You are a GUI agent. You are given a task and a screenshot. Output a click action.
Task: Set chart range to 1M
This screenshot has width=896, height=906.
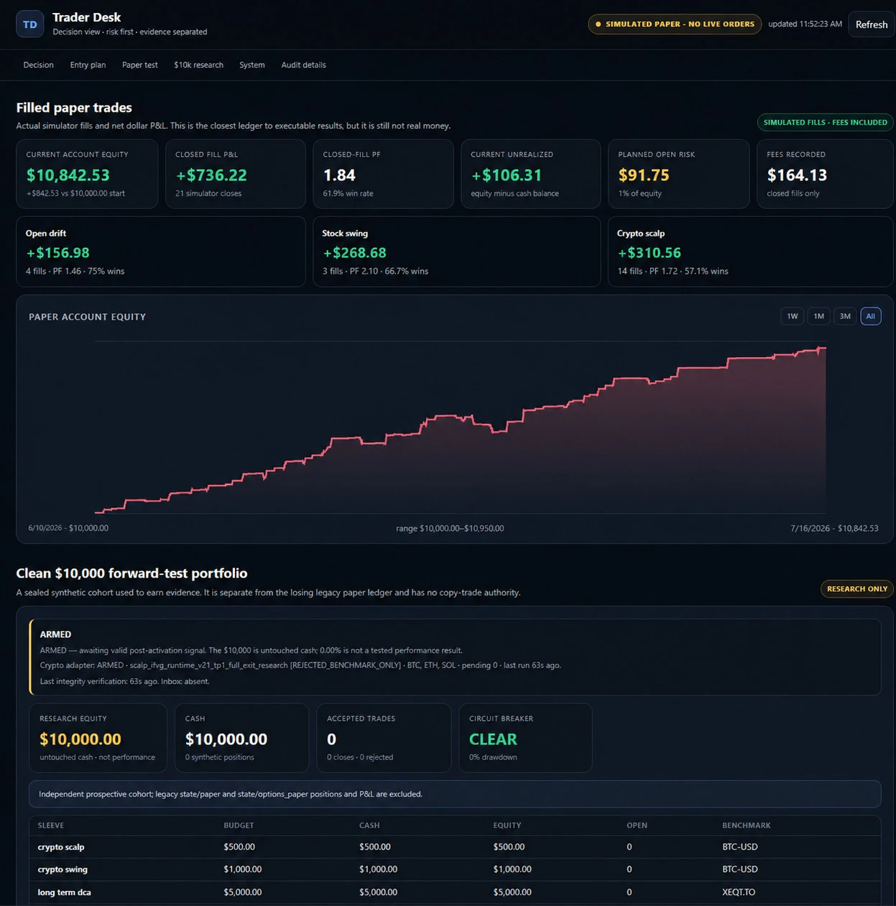click(x=818, y=316)
